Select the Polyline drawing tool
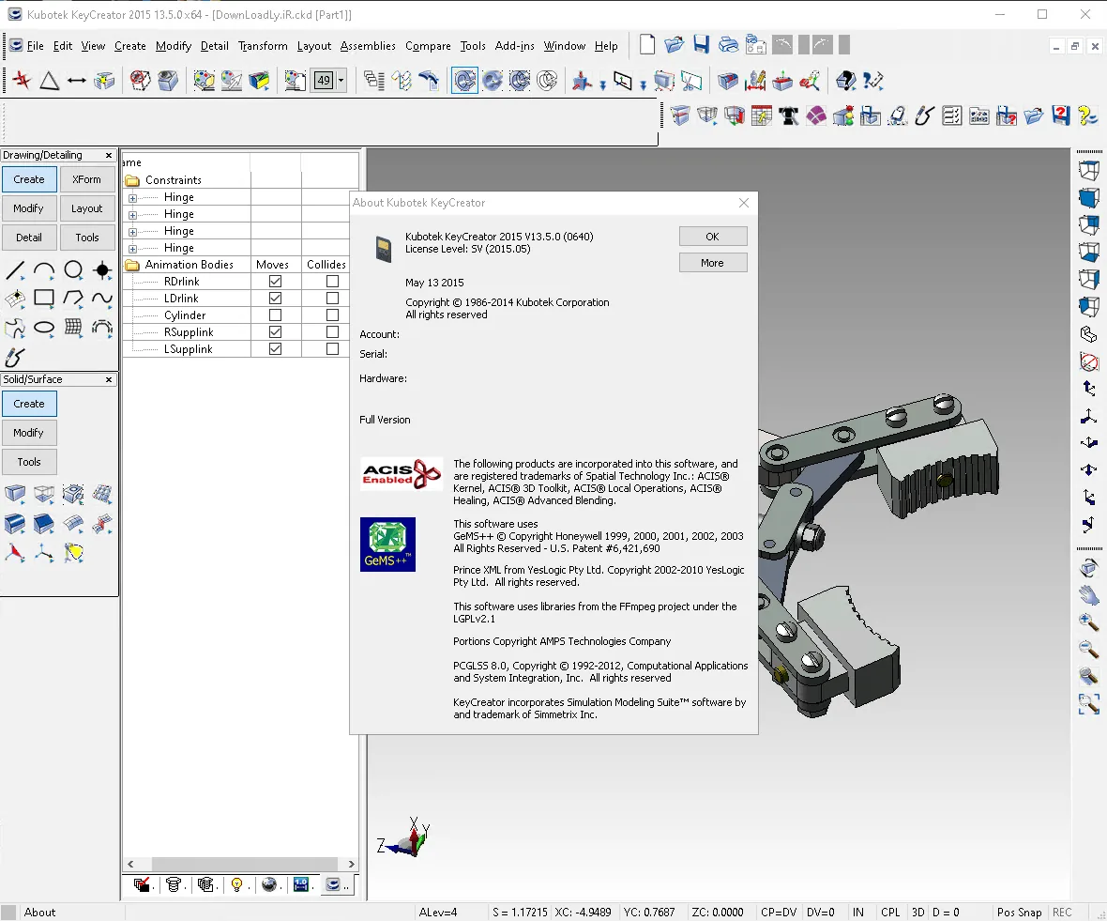Viewport: 1107px width, 921px height. 73,298
